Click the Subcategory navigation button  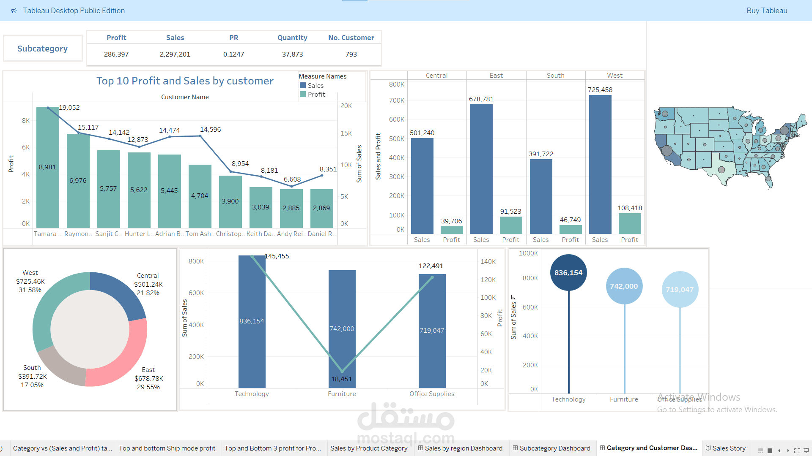click(42, 49)
